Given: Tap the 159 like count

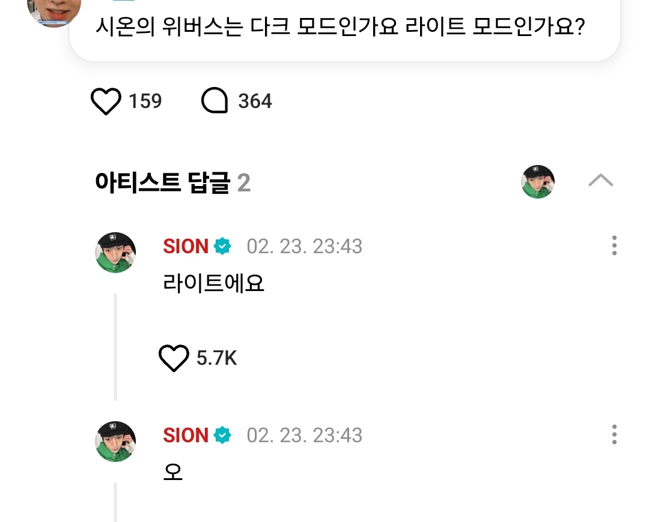Looking at the screenshot, I should click(x=145, y=101).
